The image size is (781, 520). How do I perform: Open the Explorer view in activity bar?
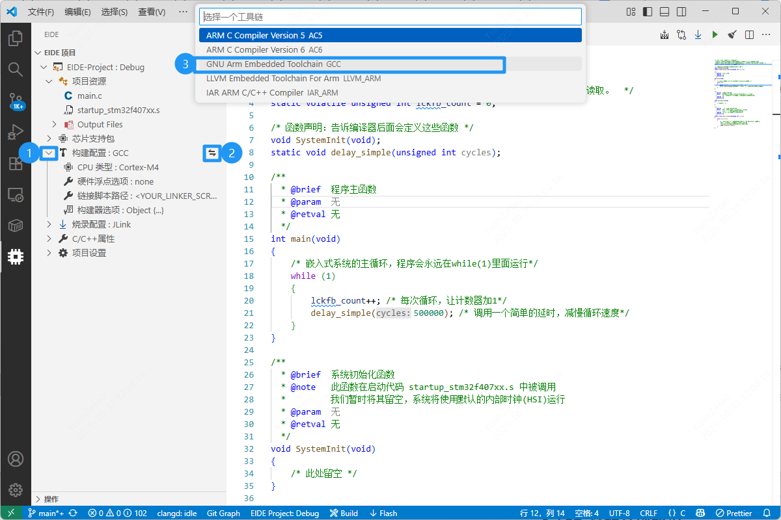point(16,38)
